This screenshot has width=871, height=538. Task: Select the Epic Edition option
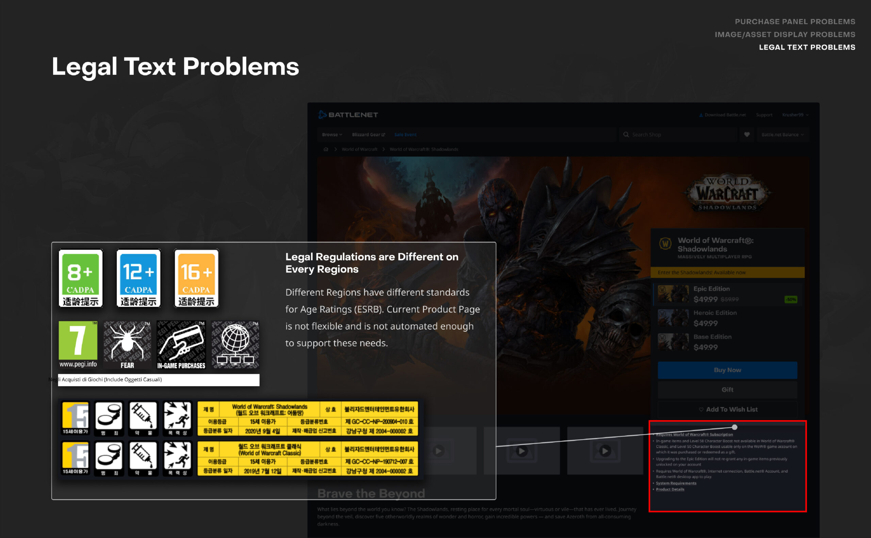click(727, 294)
